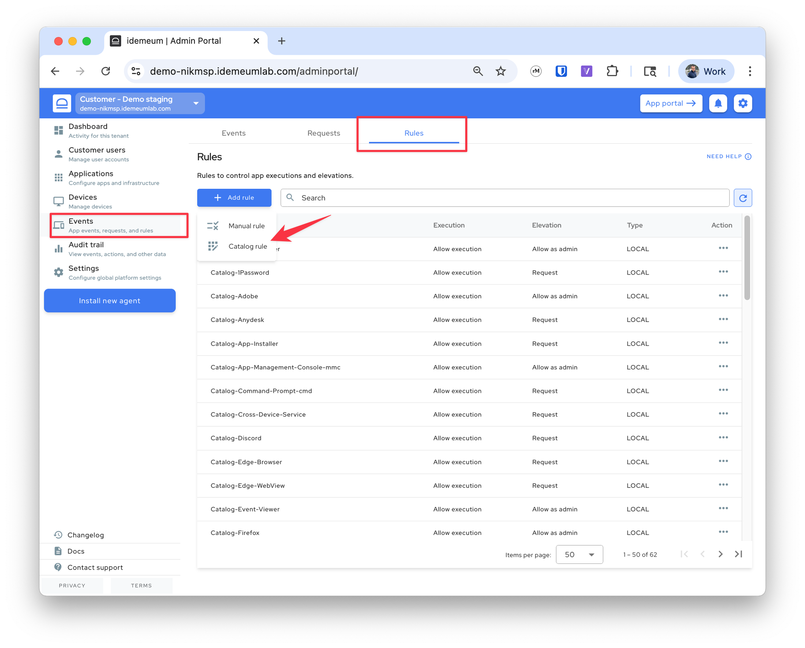Click the Catalog-App-Installer rule name

[244, 344]
